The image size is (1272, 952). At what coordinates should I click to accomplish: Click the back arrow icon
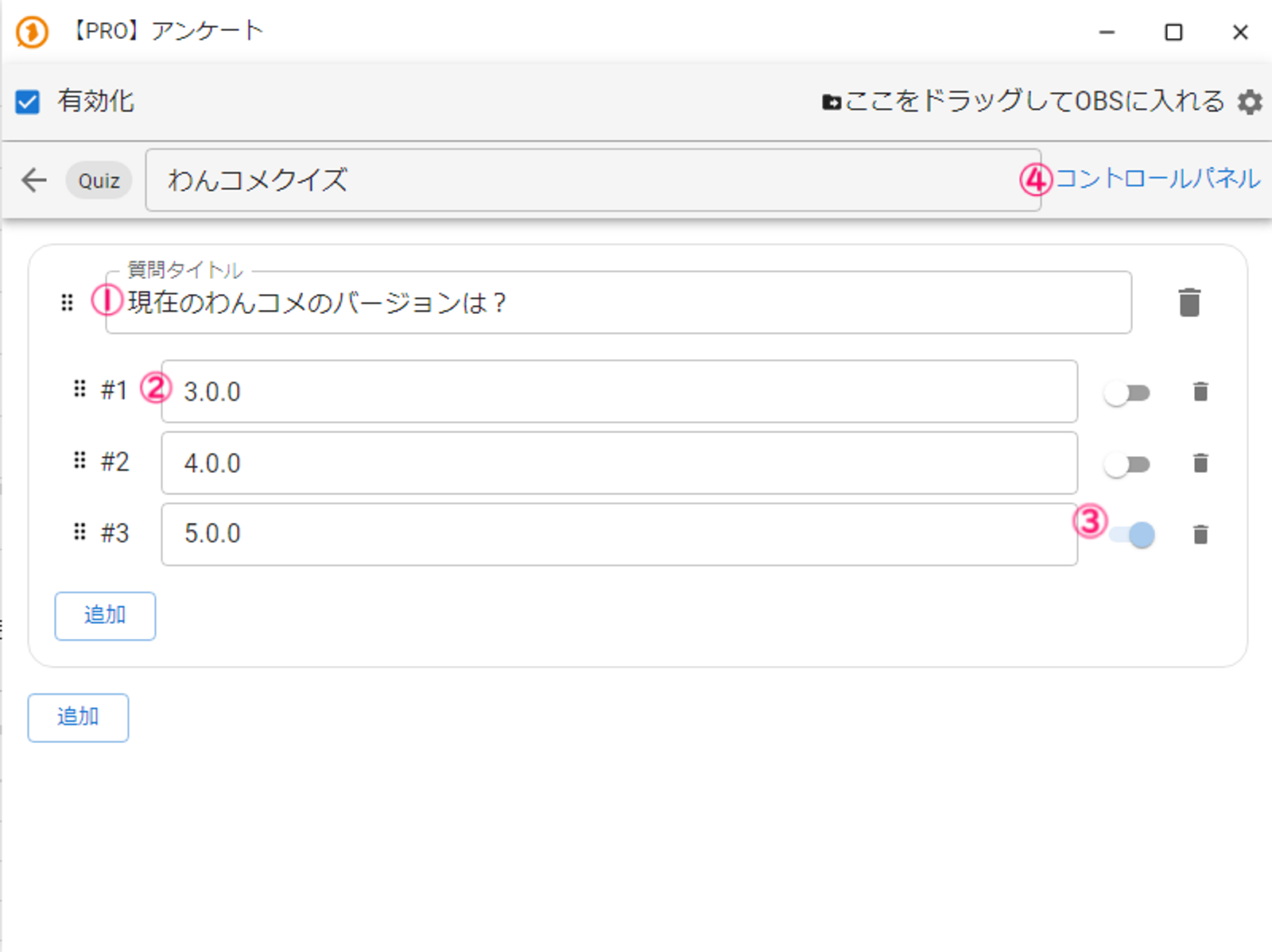pos(34,180)
